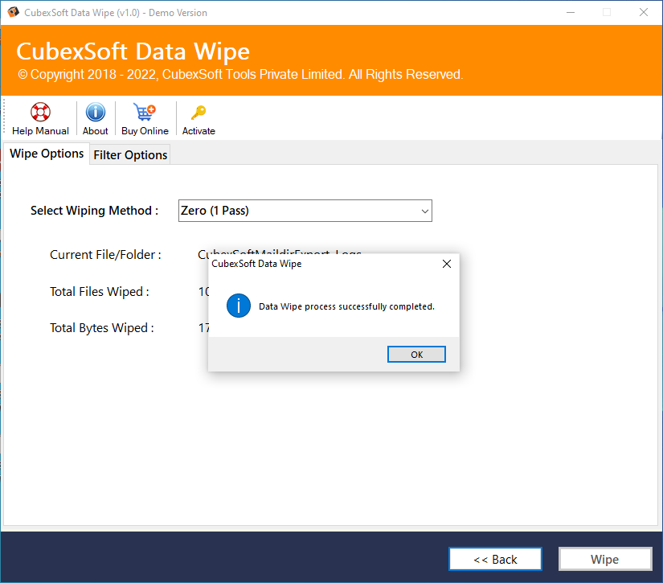Click the window title 'CubexSoft Data Wipe (v1.0) - Demo Version'
Viewport: 663px width, 583px height.
pos(116,13)
